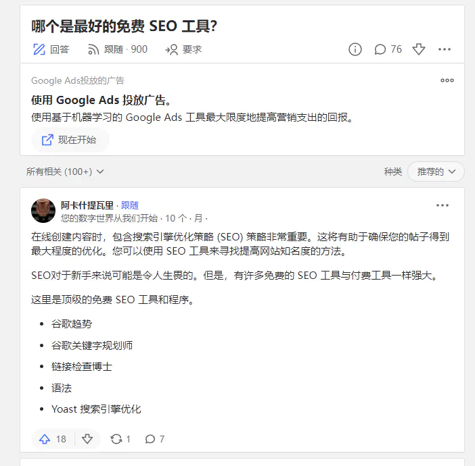This screenshot has width=475, height=466.
Task: Open the Google Ads ad headline
Action: [101, 101]
